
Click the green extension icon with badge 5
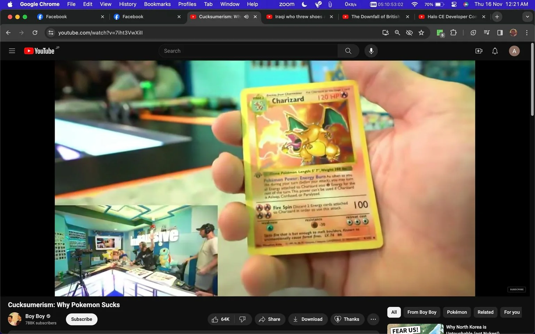pyautogui.click(x=440, y=33)
